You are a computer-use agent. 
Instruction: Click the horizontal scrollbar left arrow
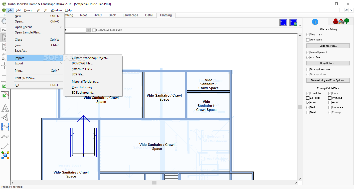click(x=13, y=183)
